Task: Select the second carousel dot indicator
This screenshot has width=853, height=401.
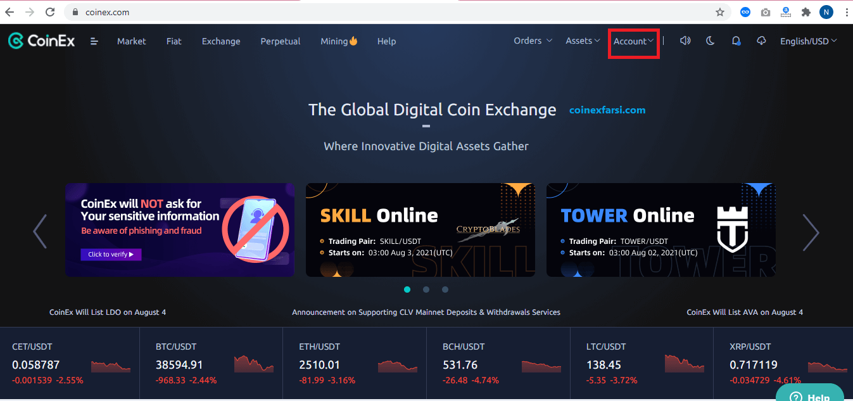Action: 426,290
